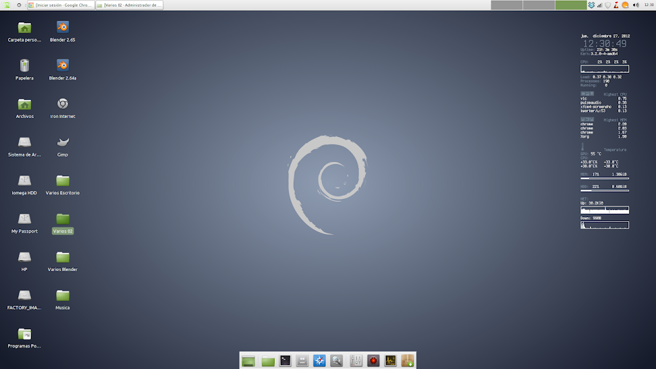The width and height of the screenshot is (656, 369).
Task: Select the My Passport drive icon
Action: pyautogui.click(x=24, y=219)
